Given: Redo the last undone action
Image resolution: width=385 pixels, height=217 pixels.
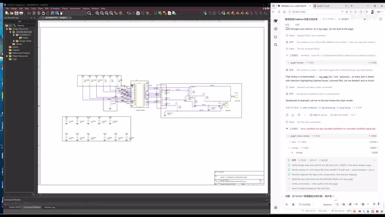Looking at the screenshot, I should [48, 13].
